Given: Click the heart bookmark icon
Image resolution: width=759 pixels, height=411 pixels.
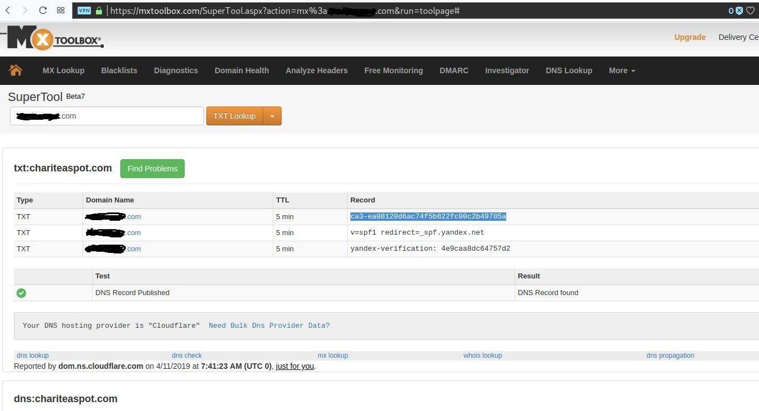Looking at the screenshot, I should [x=750, y=11].
